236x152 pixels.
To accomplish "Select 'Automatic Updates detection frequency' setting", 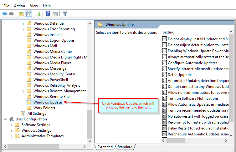I will coord(198,81).
